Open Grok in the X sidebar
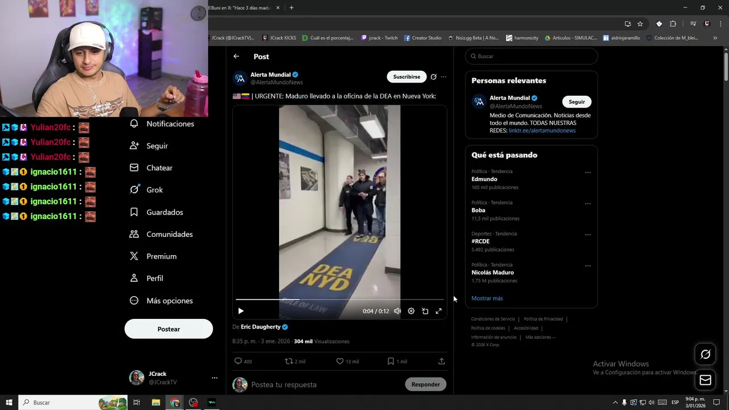The image size is (729, 410). tap(146, 190)
